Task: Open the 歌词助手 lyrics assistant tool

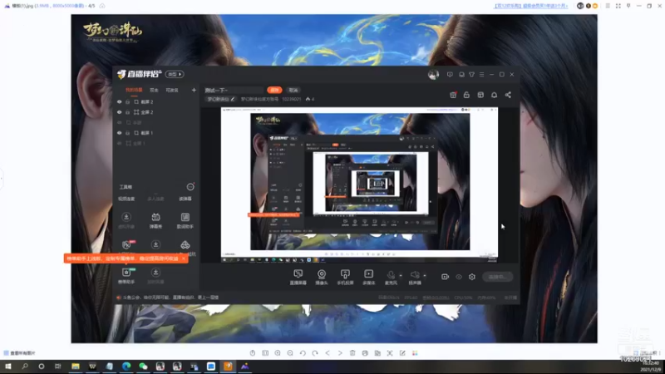Action: coord(185,220)
